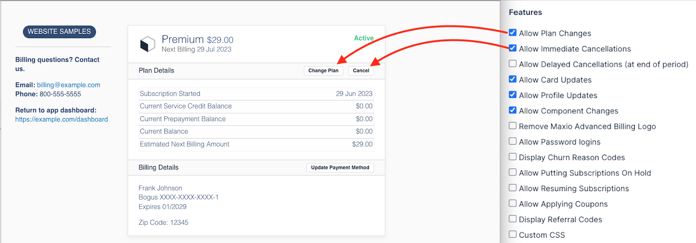Click the Cancel subscription button
696x243 pixels.
[361, 71]
